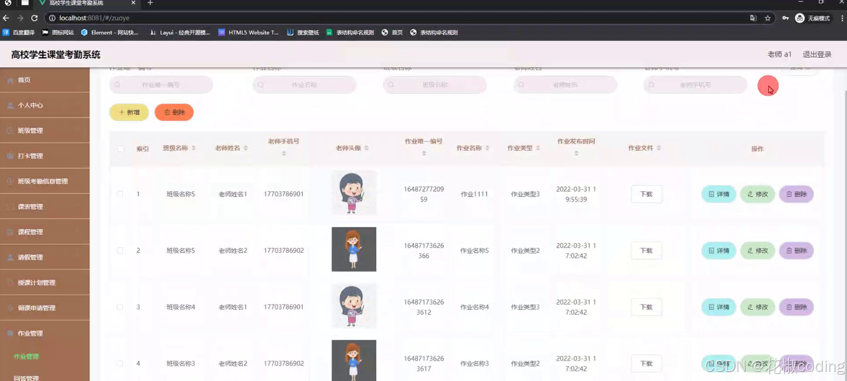Focus the 作业唯一编号 search field
Viewport: 847px width, 381px height.
coord(161,85)
